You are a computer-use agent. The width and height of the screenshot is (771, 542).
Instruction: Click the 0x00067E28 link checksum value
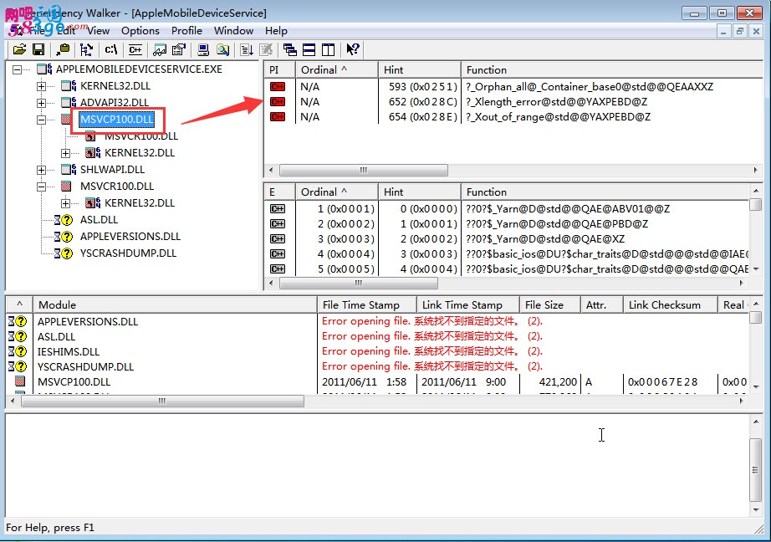662,381
